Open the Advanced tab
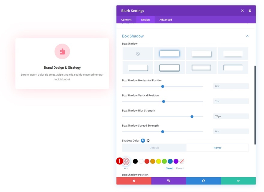 pos(166,20)
